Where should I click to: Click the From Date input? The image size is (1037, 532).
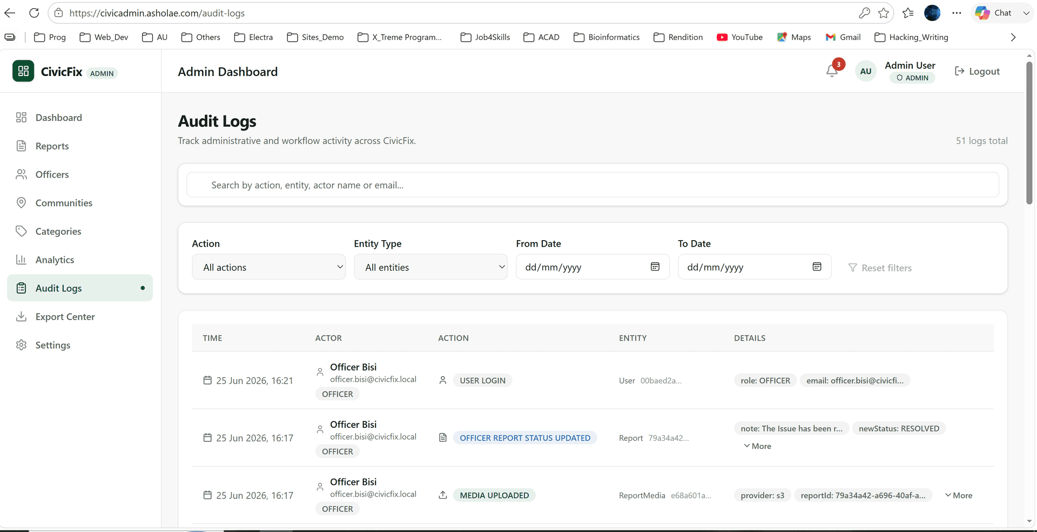coord(592,267)
